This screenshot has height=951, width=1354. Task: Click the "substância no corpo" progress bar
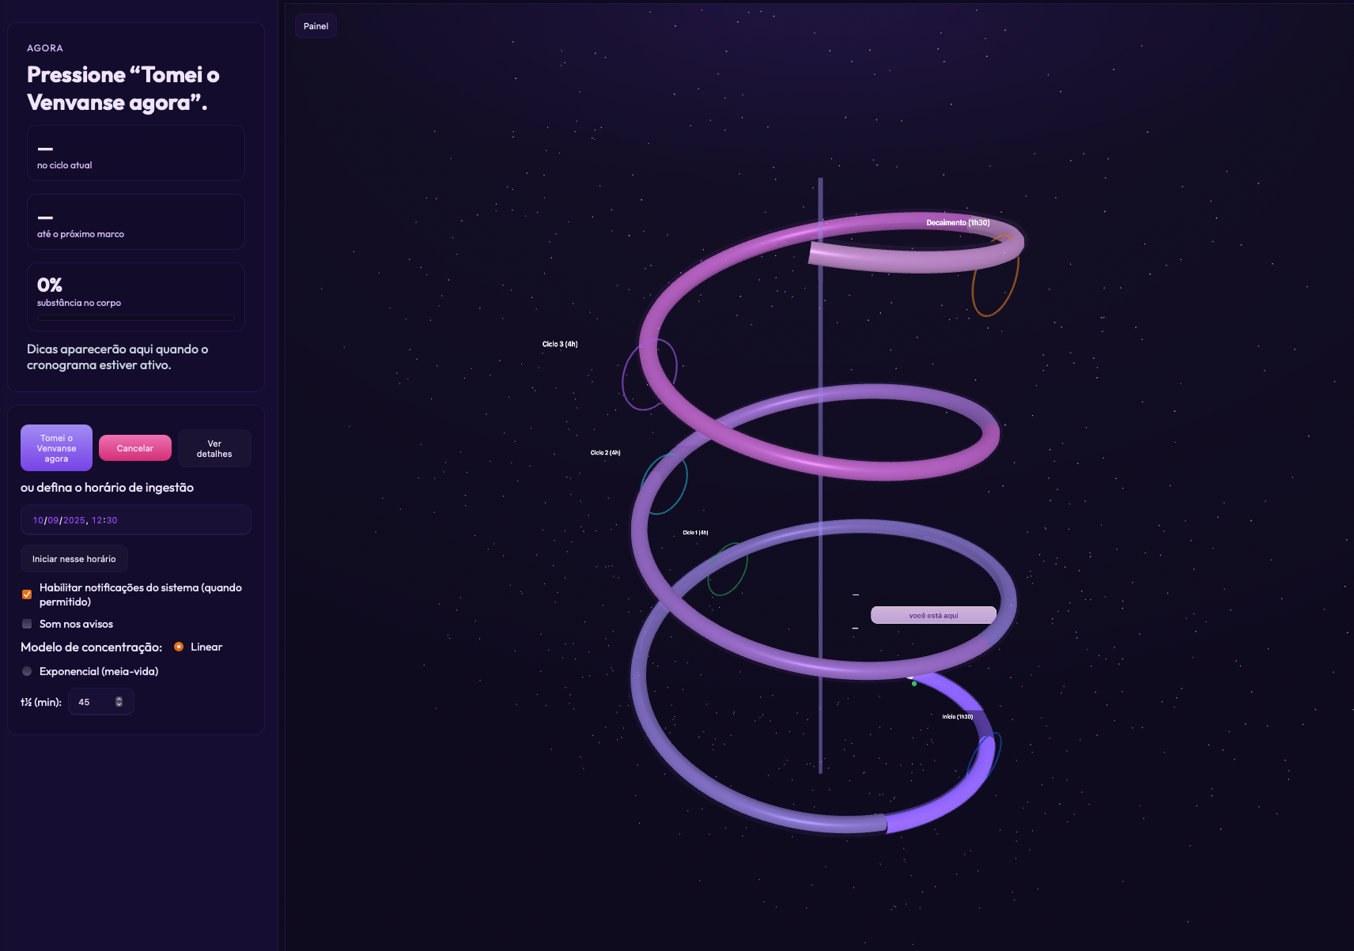click(x=135, y=319)
